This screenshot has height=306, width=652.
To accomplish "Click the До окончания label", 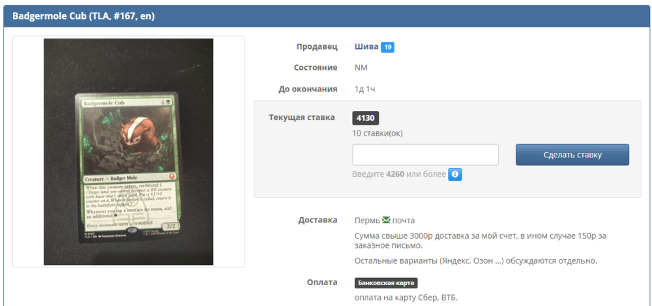I will coord(308,89).
